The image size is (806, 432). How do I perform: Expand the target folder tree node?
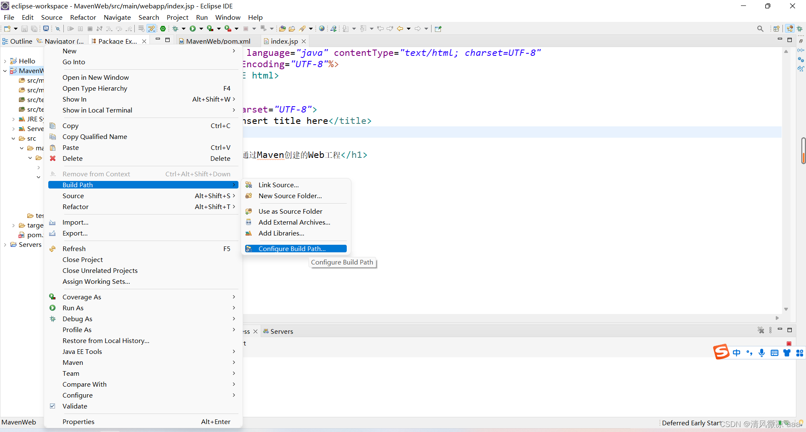tap(13, 225)
